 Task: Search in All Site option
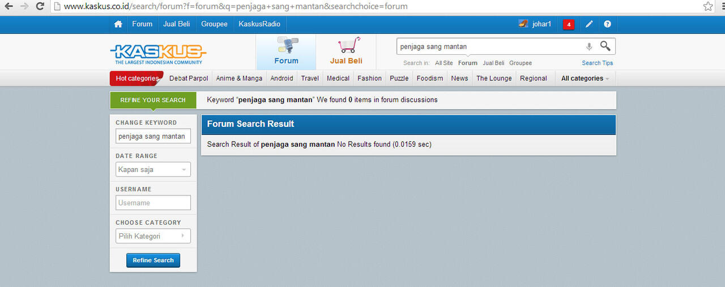[x=444, y=63]
